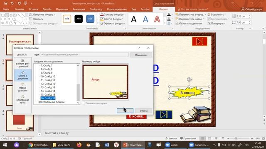Open Повернуть dropdown
Image resolution: width=266 pixels, height=149 pixels.
pyautogui.click(x=217, y=24)
